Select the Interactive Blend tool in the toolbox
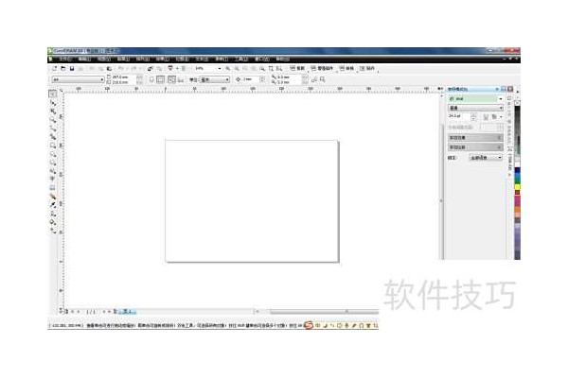The height and width of the screenshot is (378, 568). pyautogui.click(x=52, y=197)
